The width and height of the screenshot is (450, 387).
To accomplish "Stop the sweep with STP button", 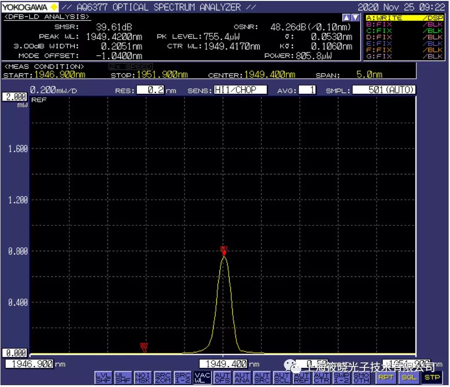I will coord(432,377).
